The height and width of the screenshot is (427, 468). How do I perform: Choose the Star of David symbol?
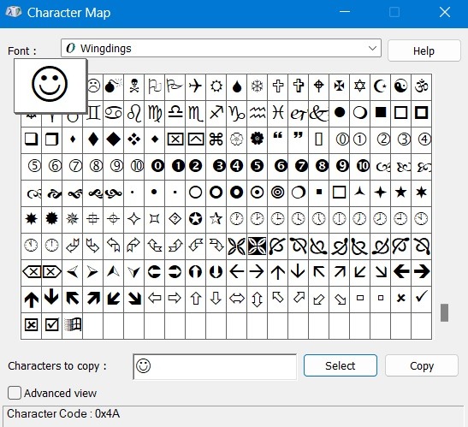tap(359, 86)
